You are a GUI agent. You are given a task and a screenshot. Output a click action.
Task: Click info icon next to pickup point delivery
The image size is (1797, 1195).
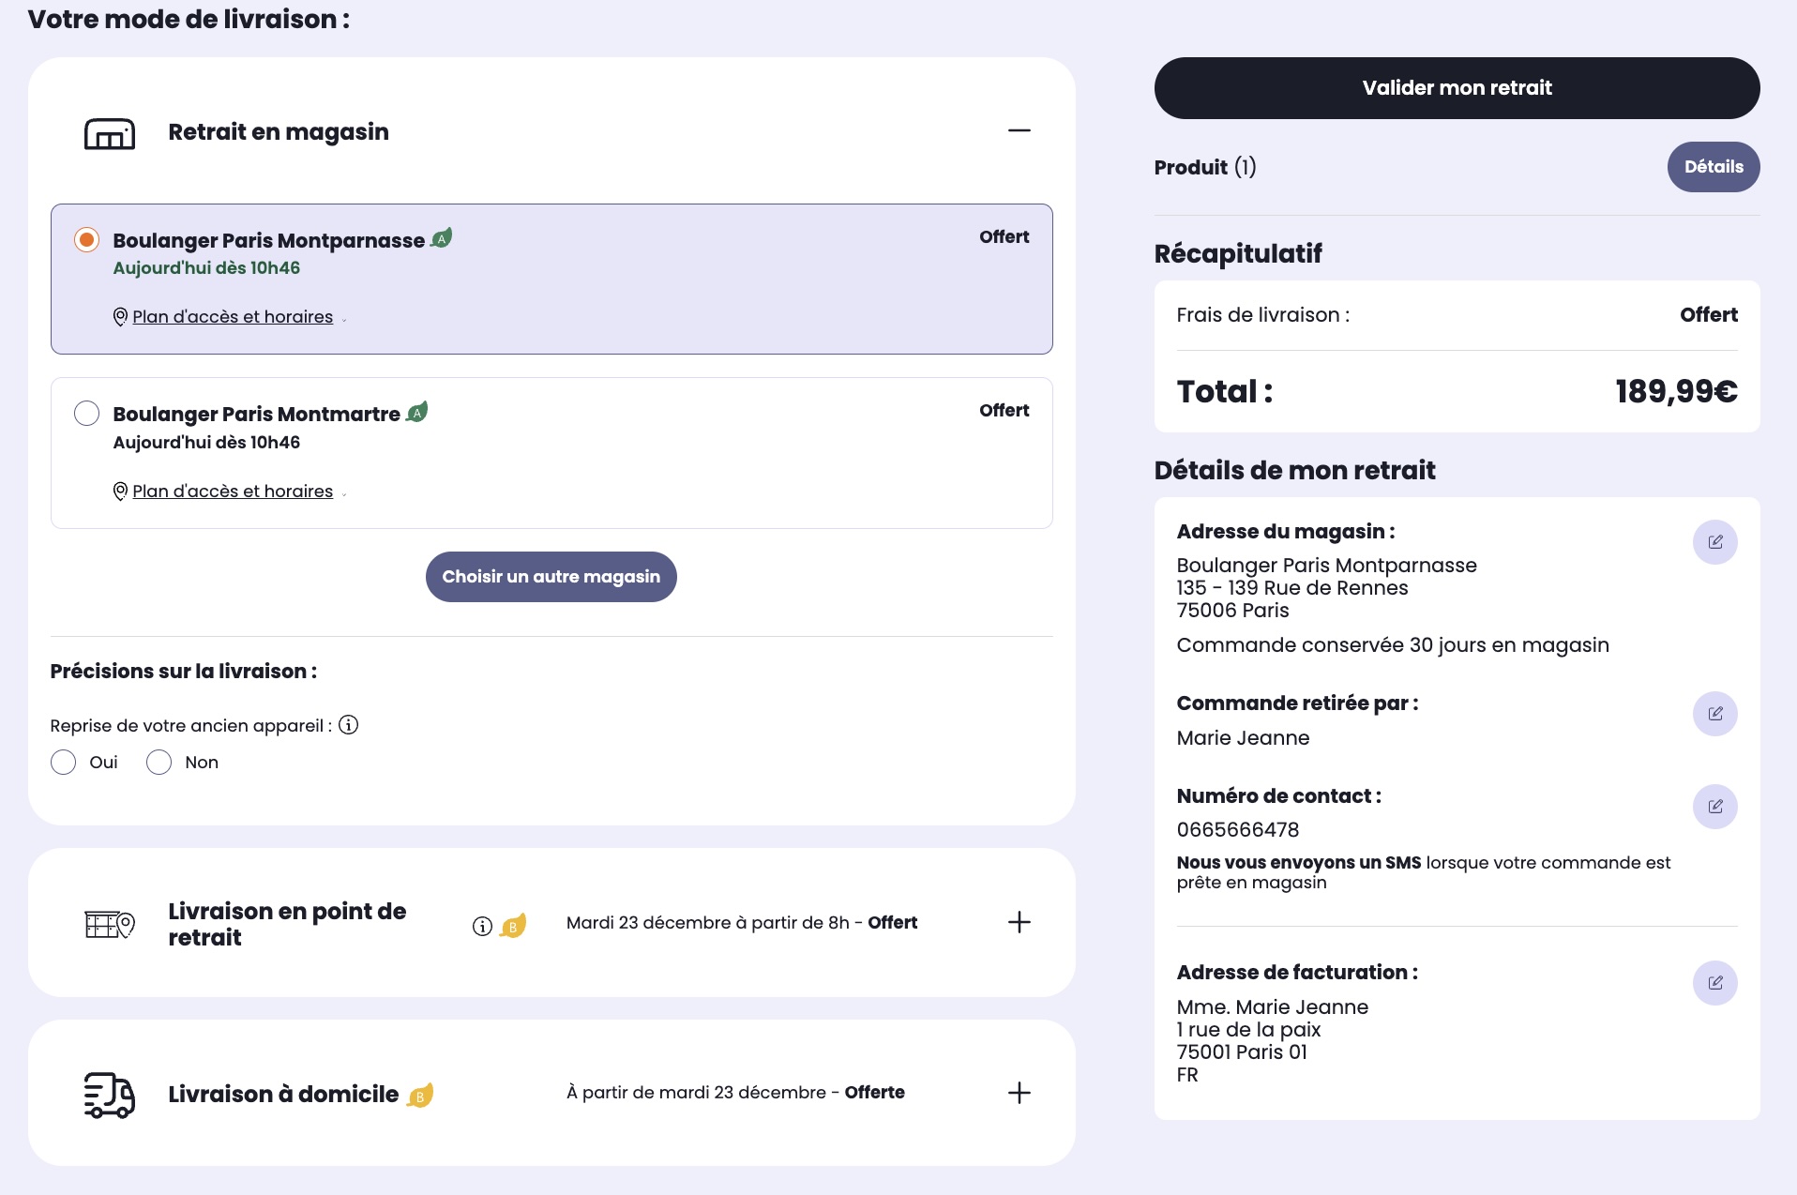tap(482, 927)
